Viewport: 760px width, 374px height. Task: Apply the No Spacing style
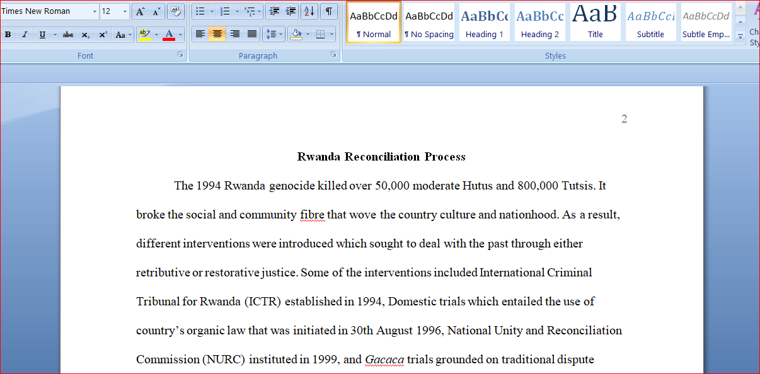click(x=429, y=23)
